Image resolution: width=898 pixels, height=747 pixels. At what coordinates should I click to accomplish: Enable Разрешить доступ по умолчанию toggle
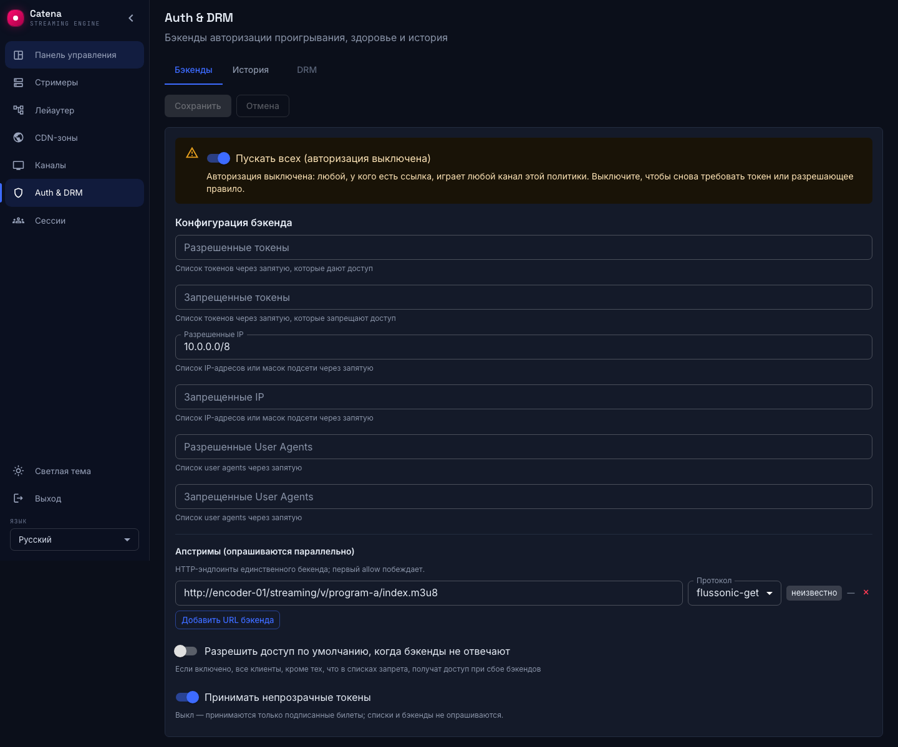(186, 651)
